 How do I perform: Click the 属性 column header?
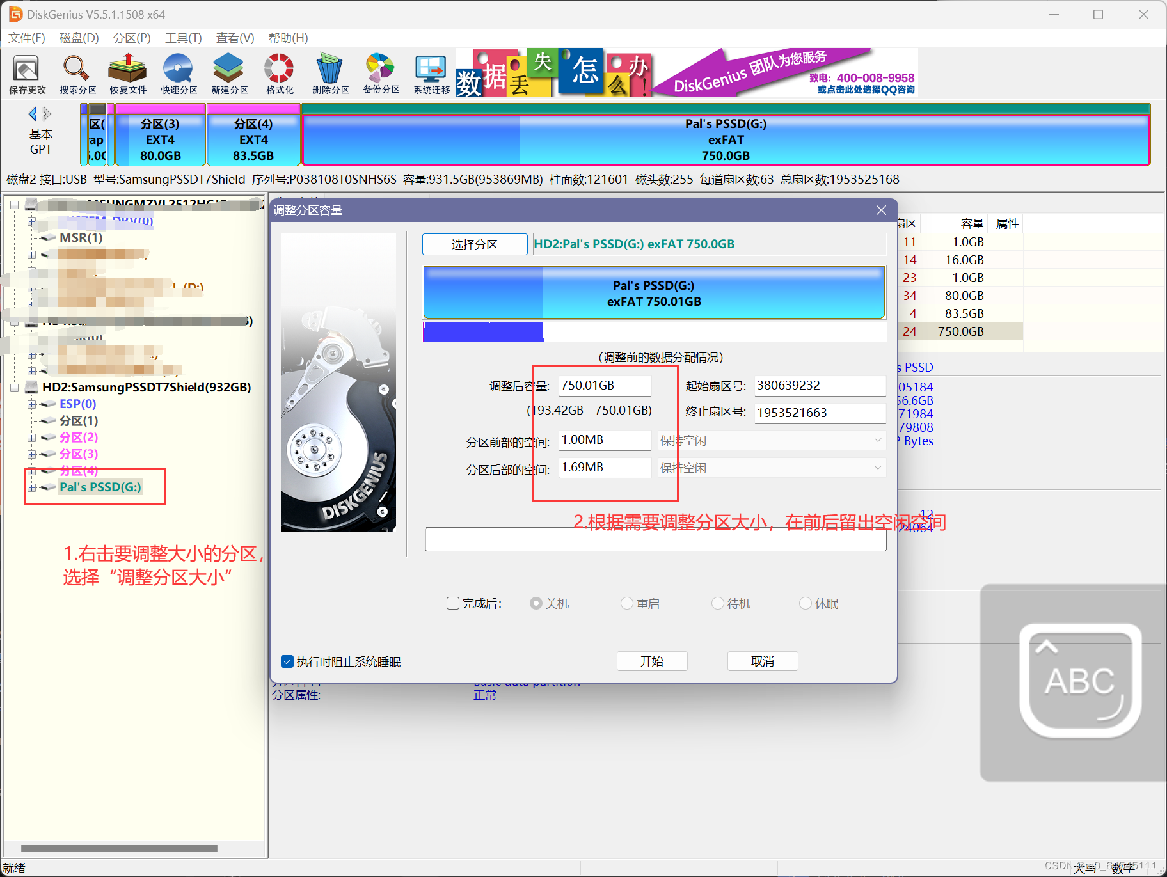click(x=1007, y=224)
